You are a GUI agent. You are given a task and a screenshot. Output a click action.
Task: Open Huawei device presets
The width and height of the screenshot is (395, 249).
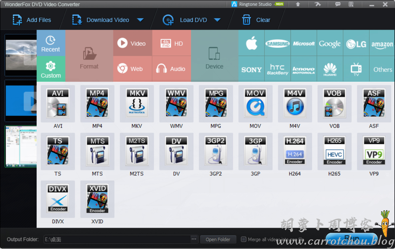pos(330,69)
